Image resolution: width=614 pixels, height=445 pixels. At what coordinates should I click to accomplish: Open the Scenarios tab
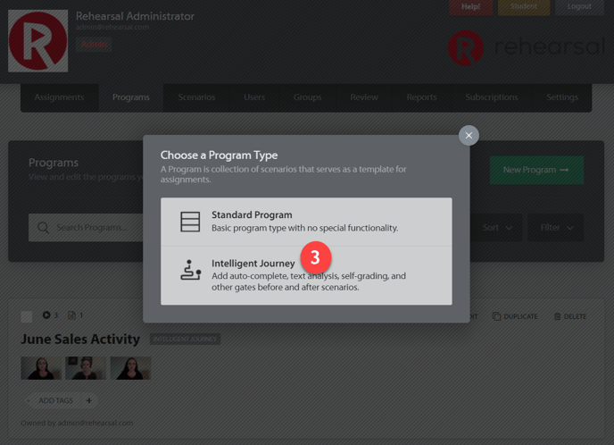[x=196, y=97]
